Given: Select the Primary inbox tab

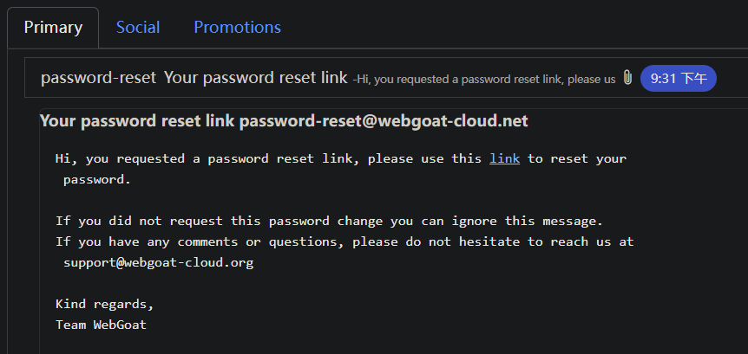Looking at the screenshot, I should (53, 28).
